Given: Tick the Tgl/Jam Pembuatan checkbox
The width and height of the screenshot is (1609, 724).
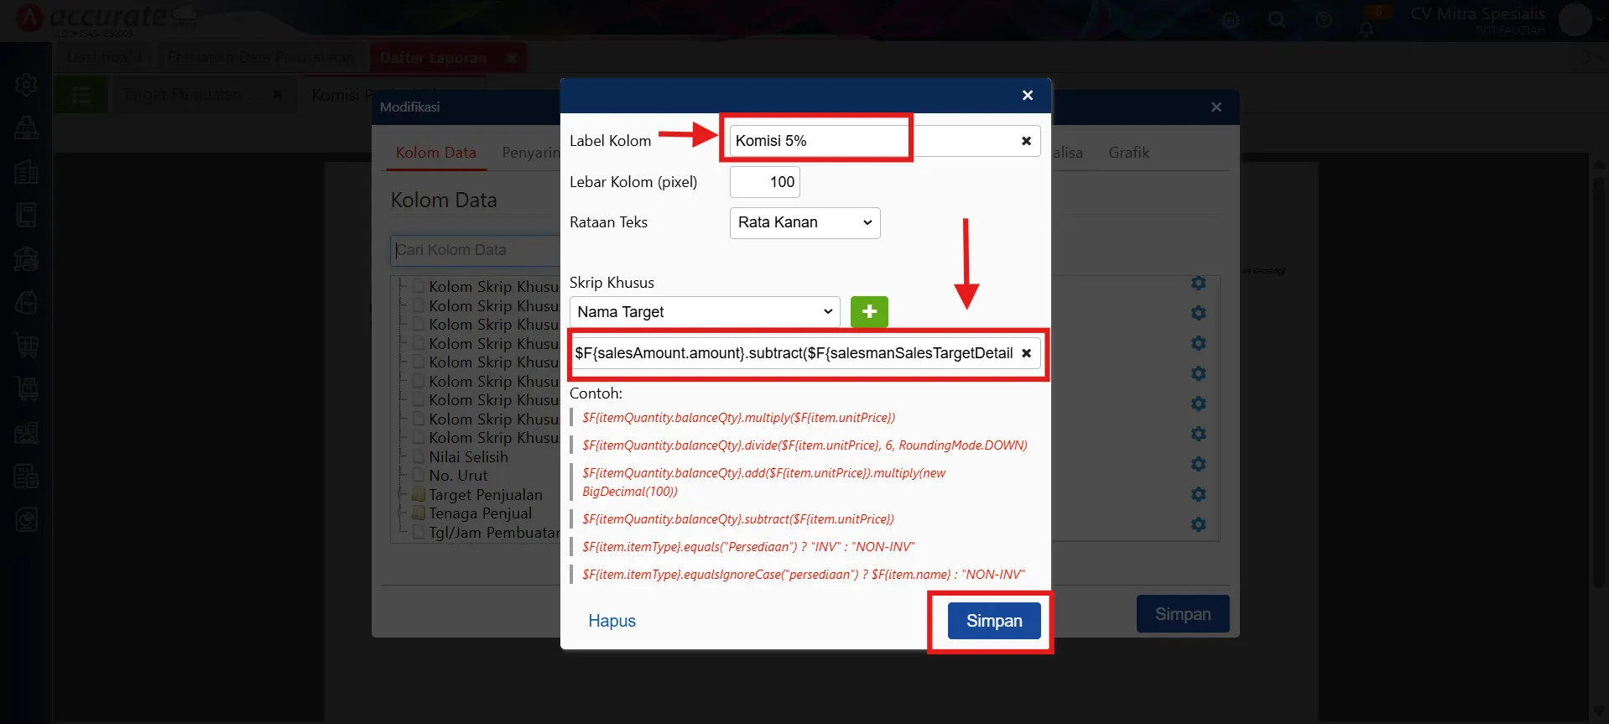Looking at the screenshot, I should click(419, 533).
